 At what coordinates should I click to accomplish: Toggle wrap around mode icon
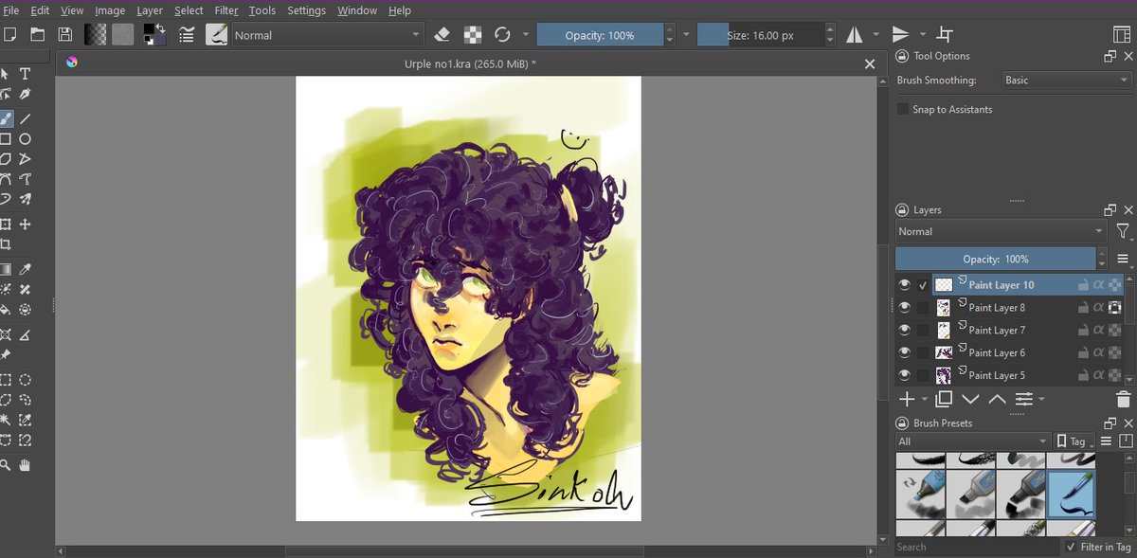point(945,35)
